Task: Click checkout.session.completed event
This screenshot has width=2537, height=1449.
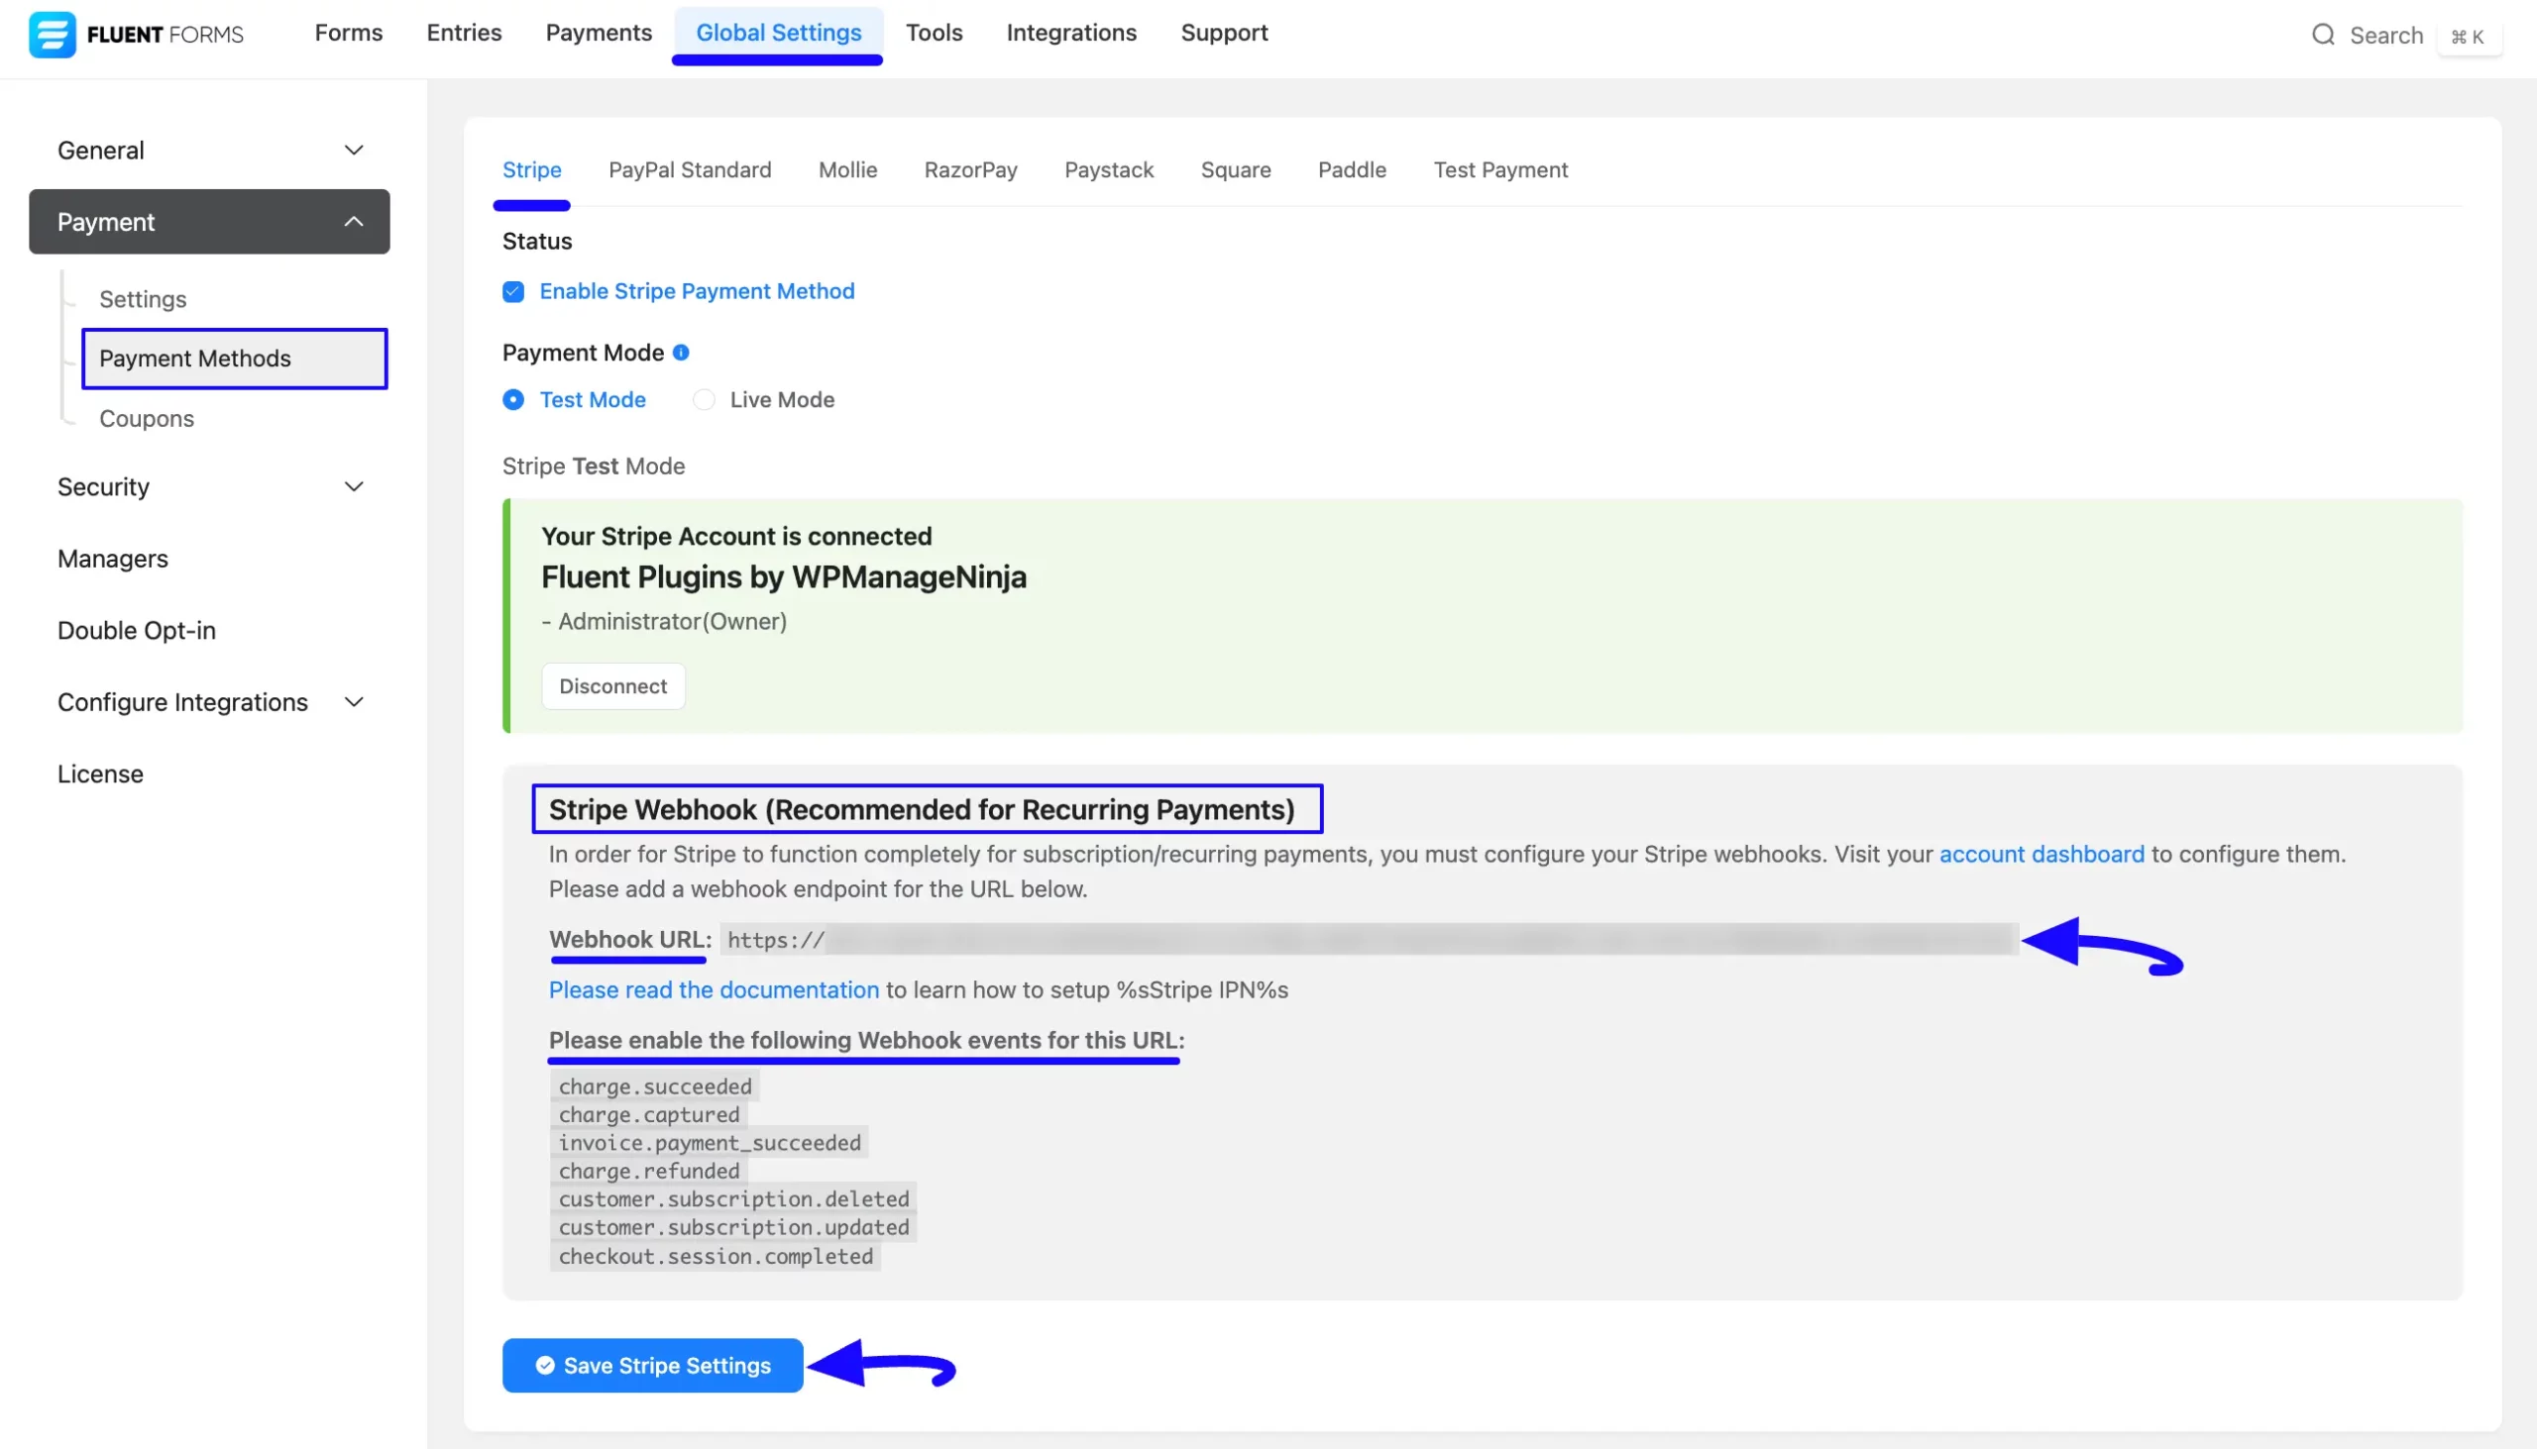Action: pyautogui.click(x=715, y=1256)
